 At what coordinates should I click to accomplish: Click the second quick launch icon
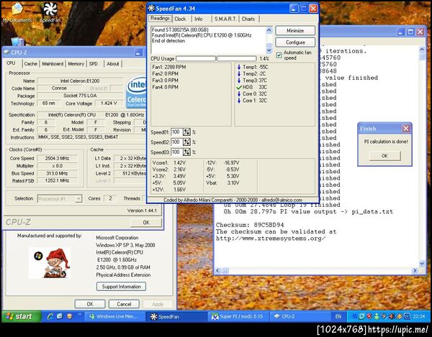[x=60, y=316]
